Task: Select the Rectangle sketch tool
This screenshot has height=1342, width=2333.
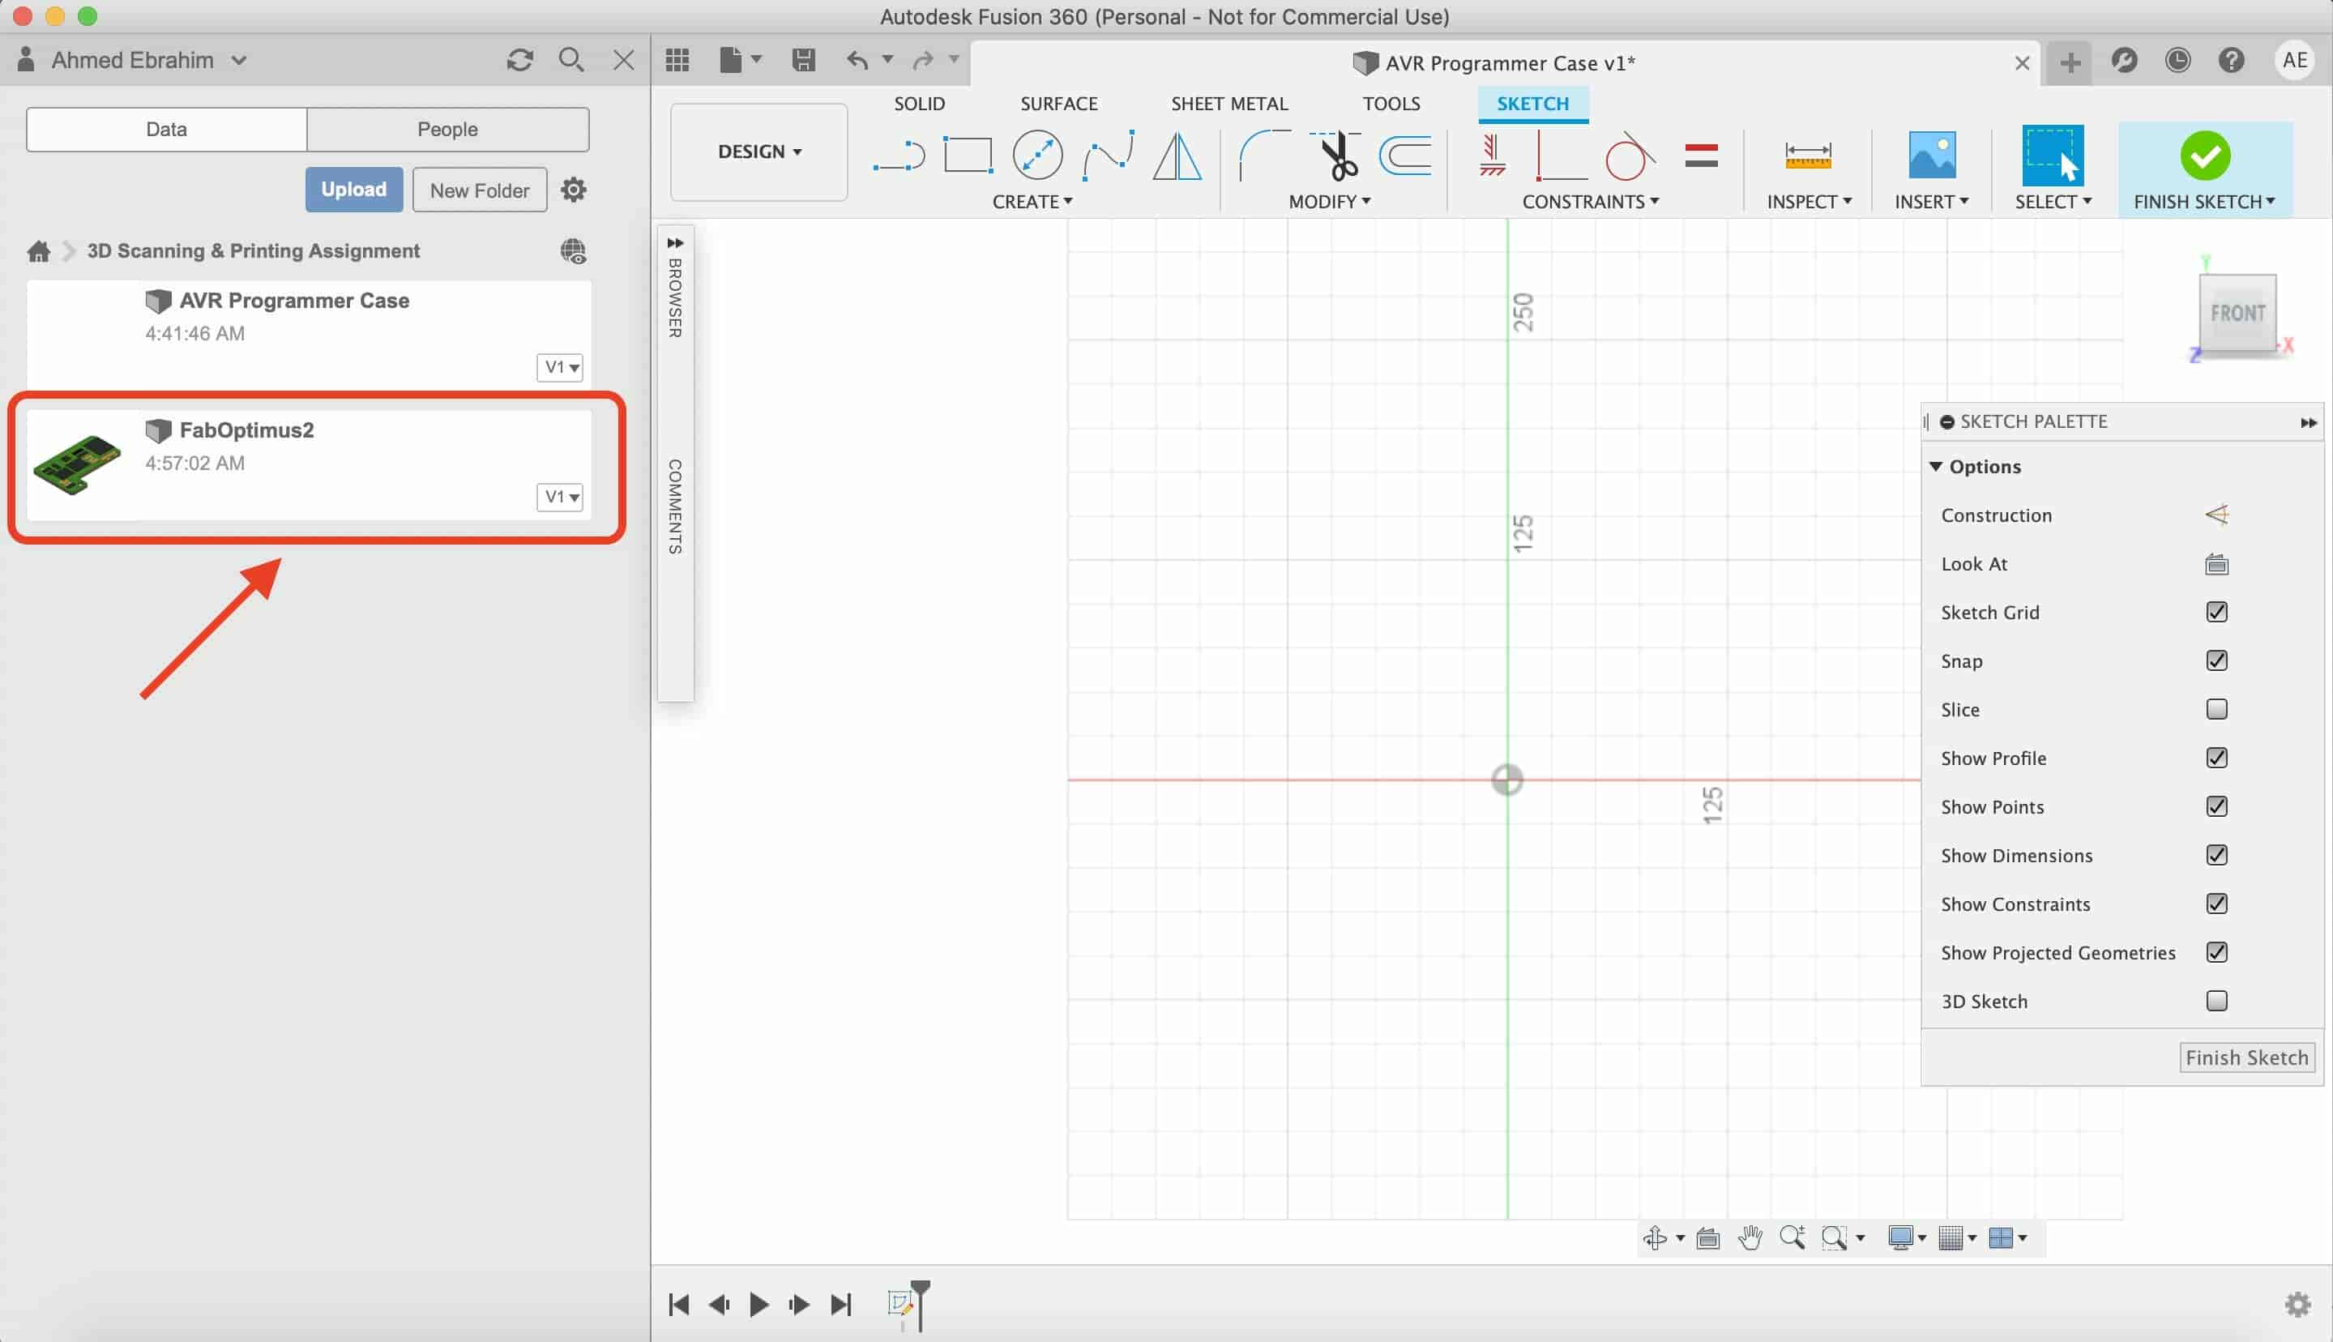Action: (x=968, y=154)
